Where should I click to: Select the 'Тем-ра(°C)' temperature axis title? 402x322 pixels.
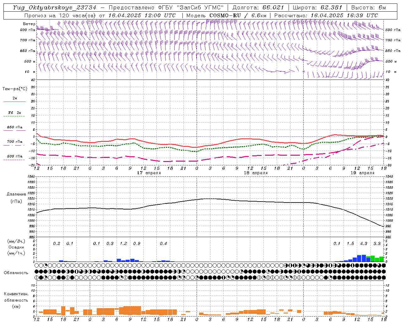click(x=15, y=89)
